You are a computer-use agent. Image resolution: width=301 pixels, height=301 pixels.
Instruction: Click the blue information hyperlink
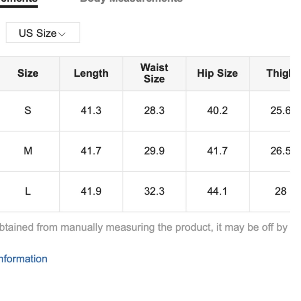[23, 259]
